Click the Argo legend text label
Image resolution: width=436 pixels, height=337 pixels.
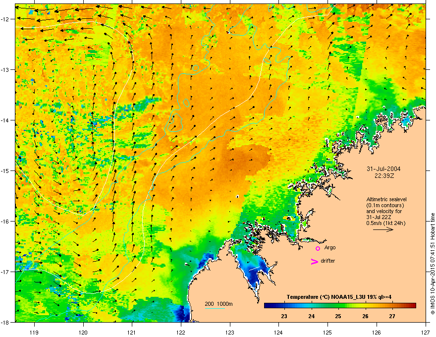coord(330,248)
